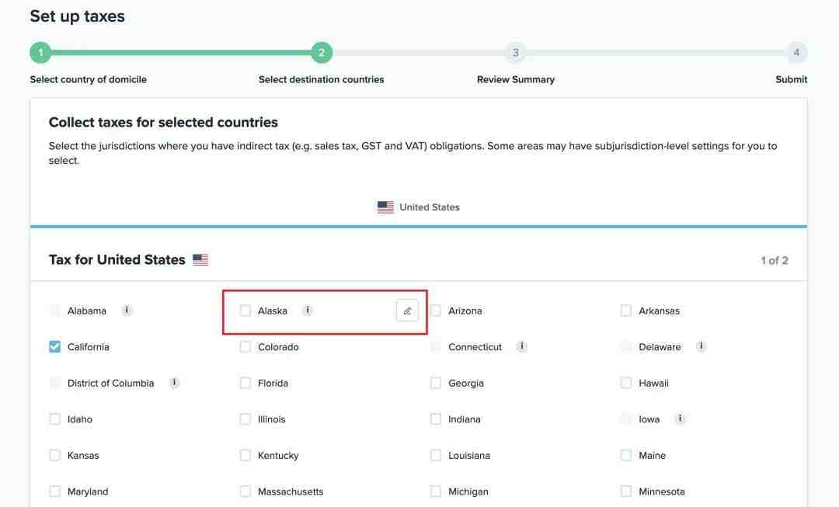The height and width of the screenshot is (507, 839).
Task: Show info icon beside Delaware
Action: coord(701,346)
